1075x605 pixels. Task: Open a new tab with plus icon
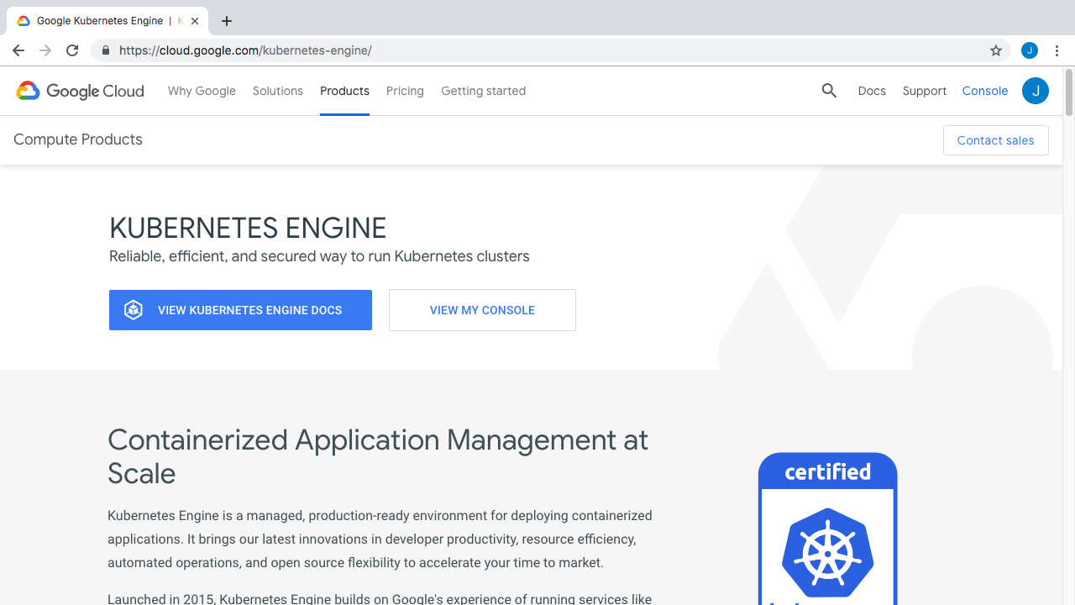(x=227, y=21)
